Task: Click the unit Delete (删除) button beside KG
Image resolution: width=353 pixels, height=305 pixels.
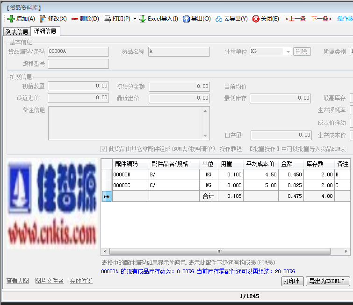Action: tap(302, 51)
